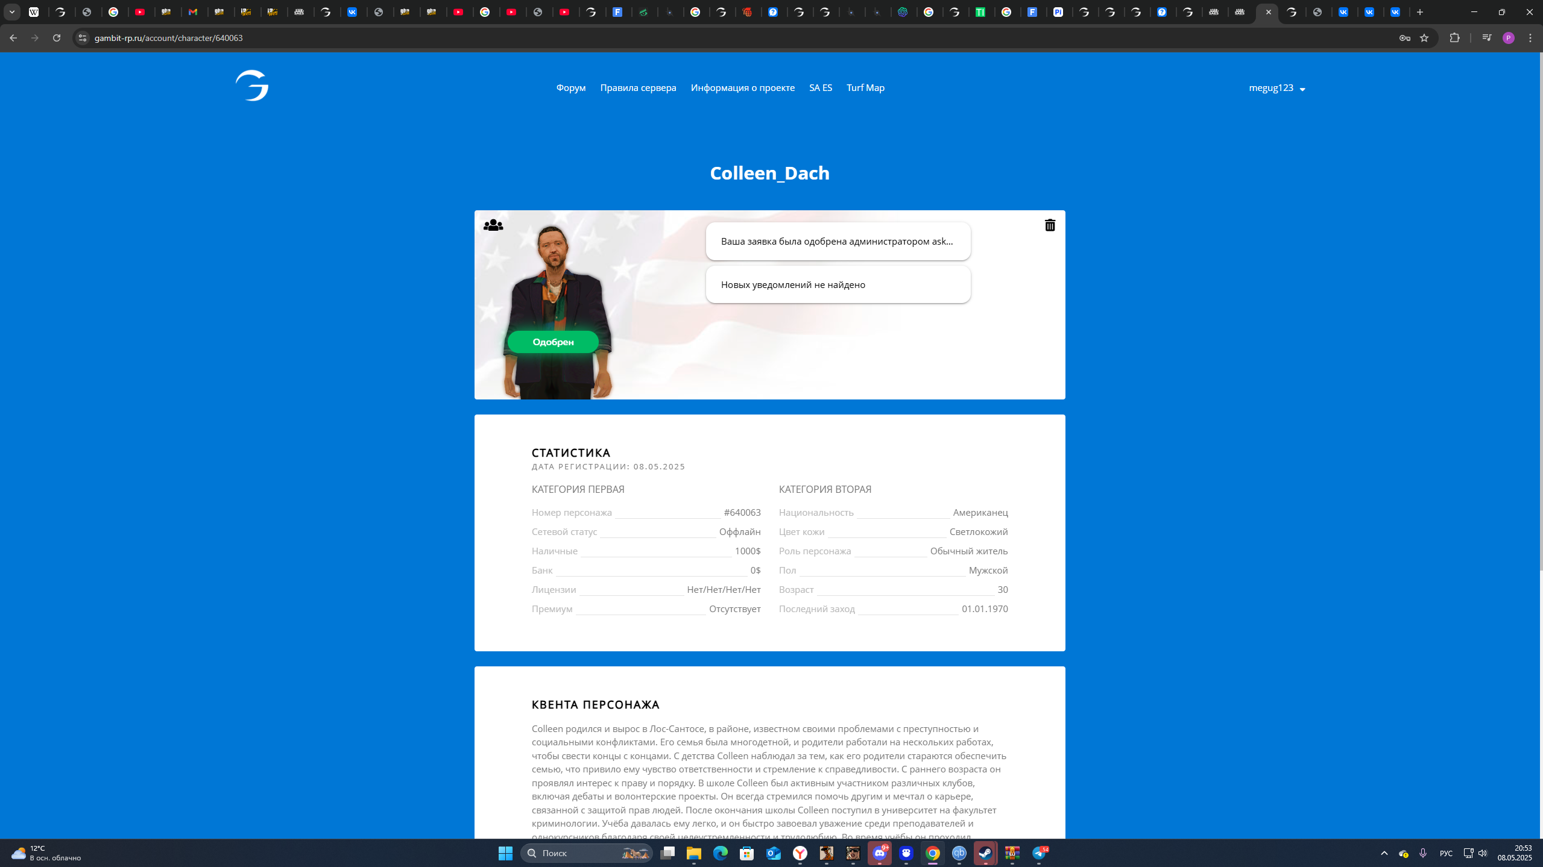Open Steam from the taskbar

pos(985,853)
